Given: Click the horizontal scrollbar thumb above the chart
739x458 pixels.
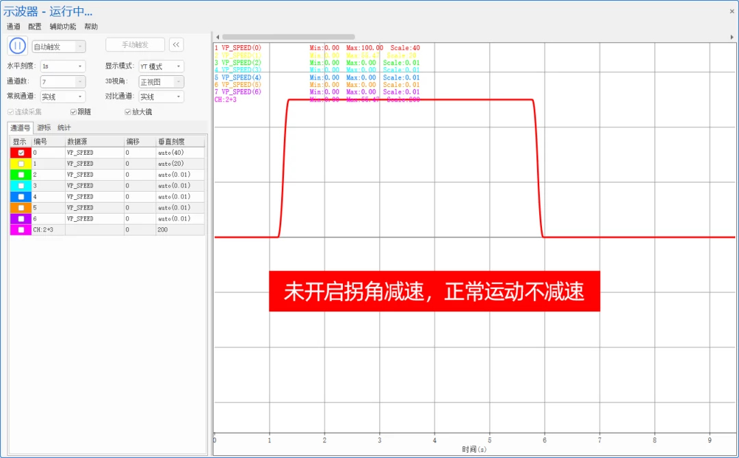Looking at the screenshot, I should click(x=289, y=37).
